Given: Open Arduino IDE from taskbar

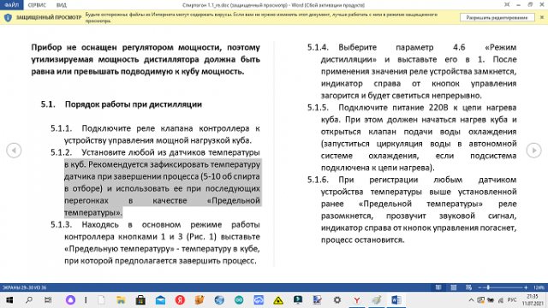Looking at the screenshot, I should coord(239,300).
